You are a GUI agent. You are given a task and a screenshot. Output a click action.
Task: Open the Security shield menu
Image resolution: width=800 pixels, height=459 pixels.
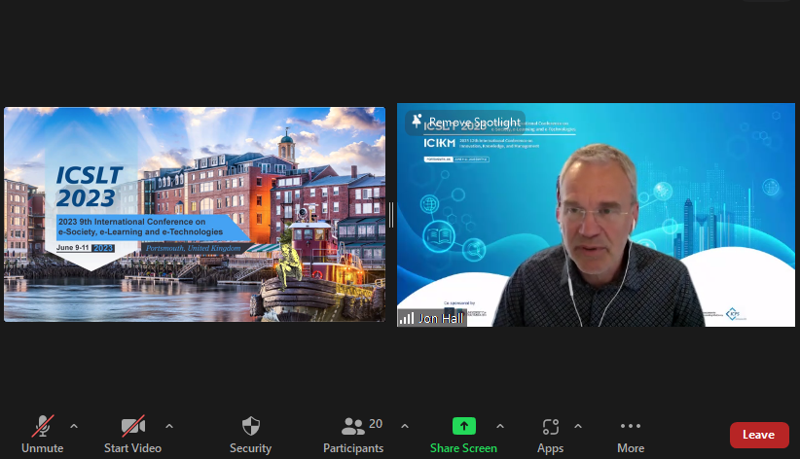[250, 435]
